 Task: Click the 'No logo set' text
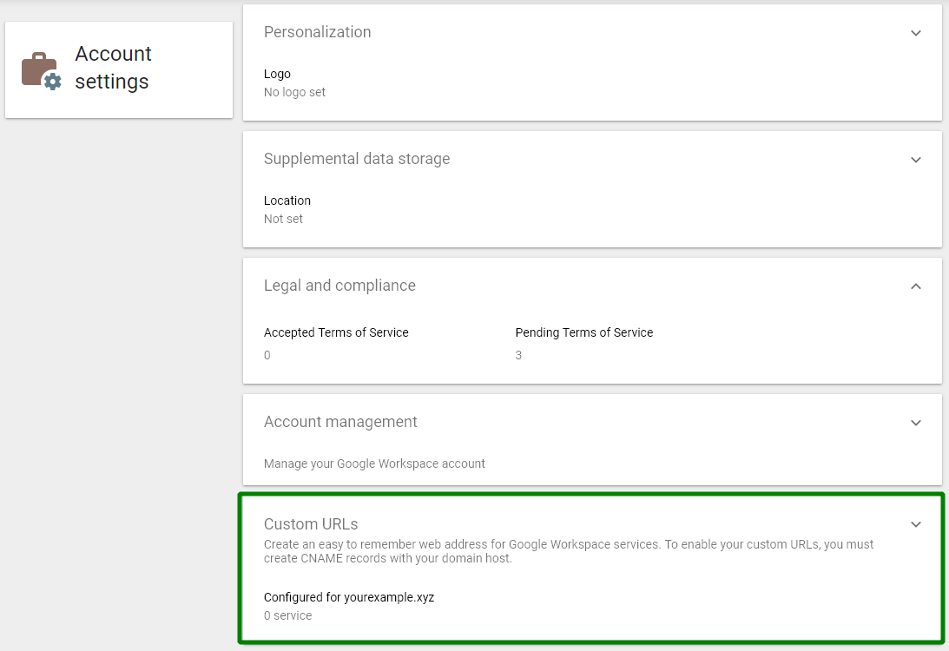294,92
